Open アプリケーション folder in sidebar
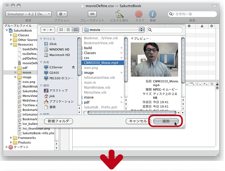The width and height of the screenshot is (225, 171). click(59, 102)
